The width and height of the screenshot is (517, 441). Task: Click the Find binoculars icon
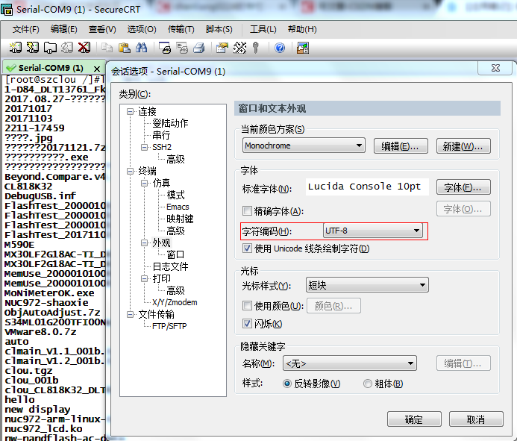tap(142, 48)
